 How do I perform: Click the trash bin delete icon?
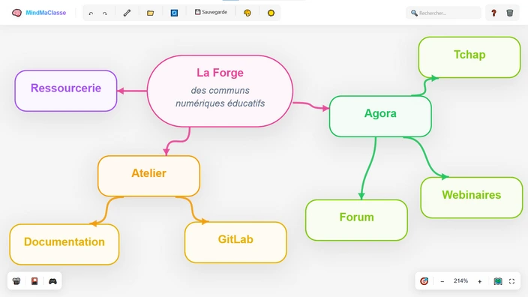[510, 13]
